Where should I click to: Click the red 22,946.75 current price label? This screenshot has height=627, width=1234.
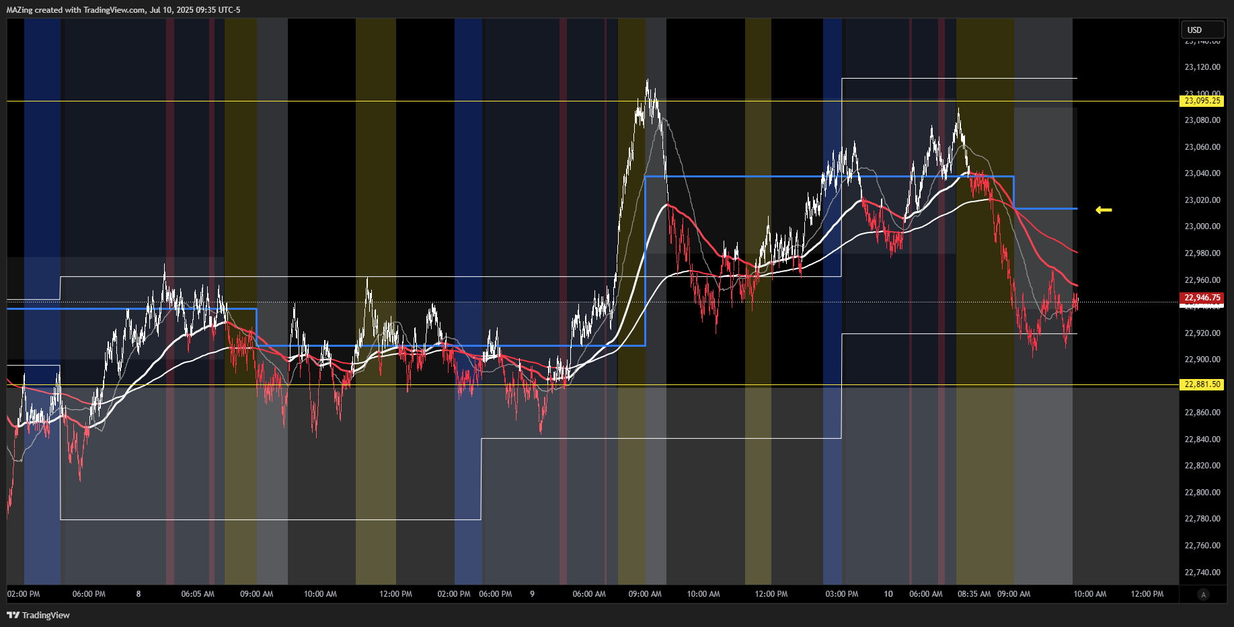[x=1202, y=298]
